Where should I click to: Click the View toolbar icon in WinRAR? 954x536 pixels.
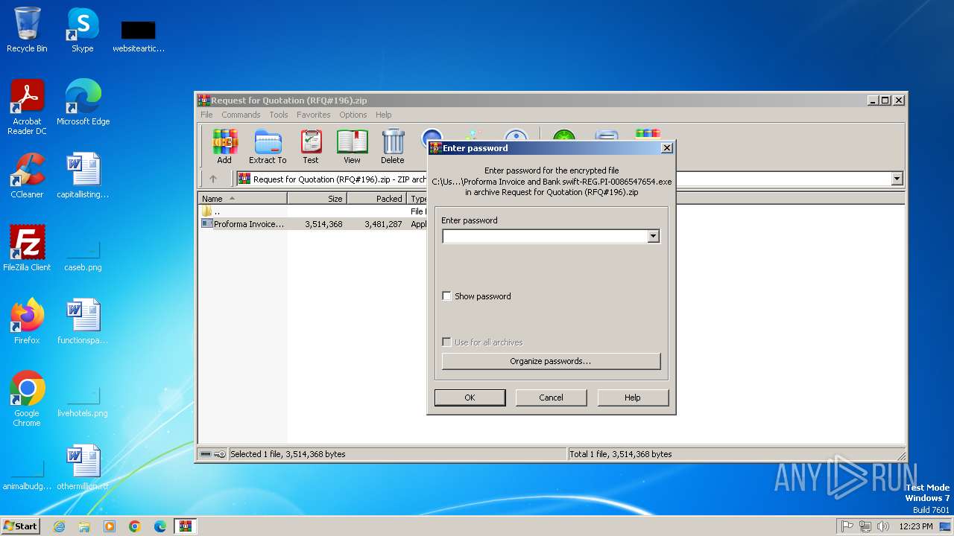pos(352,146)
